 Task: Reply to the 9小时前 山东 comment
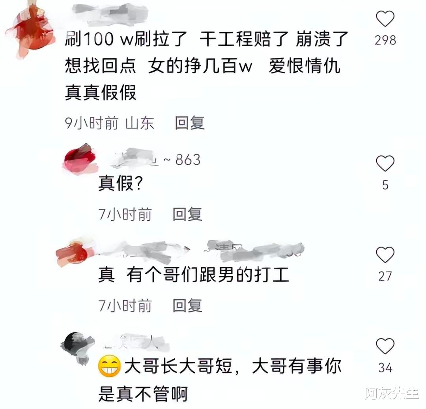click(190, 123)
